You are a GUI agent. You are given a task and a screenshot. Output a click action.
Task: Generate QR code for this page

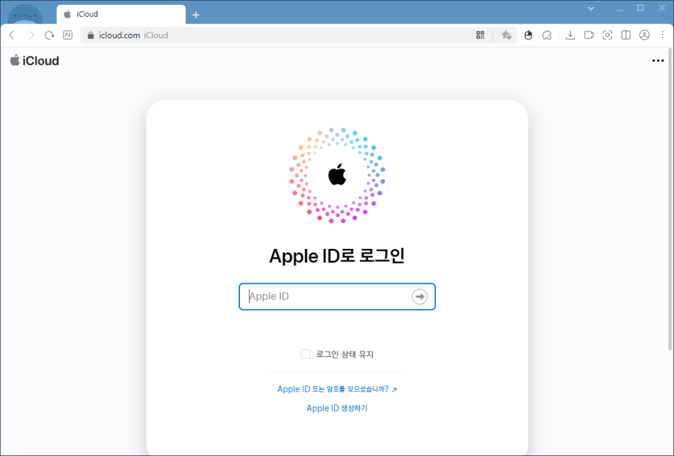point(480,35)
